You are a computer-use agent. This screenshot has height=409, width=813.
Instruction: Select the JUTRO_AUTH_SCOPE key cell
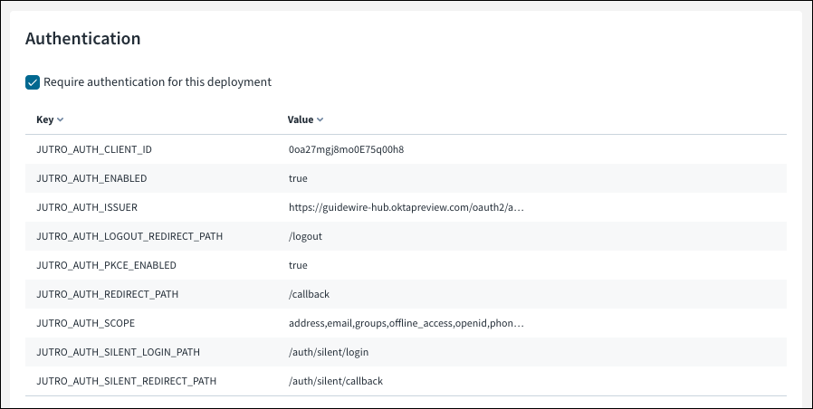[85, 323]
